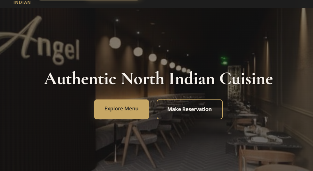Click the word North in the headline
The width and height of the screenshot is (313, 171).
[142, 79]
